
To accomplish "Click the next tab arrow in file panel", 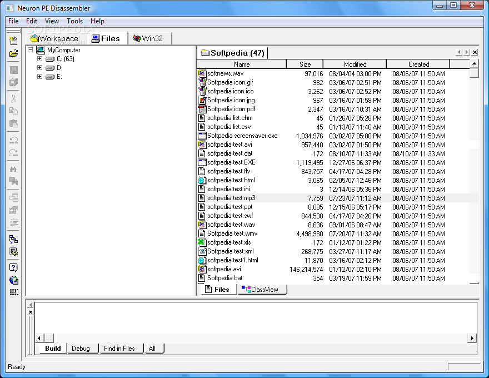I will point(467,52).
